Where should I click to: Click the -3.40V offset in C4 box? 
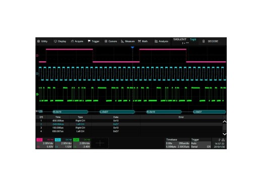click(x=86, y=147)
